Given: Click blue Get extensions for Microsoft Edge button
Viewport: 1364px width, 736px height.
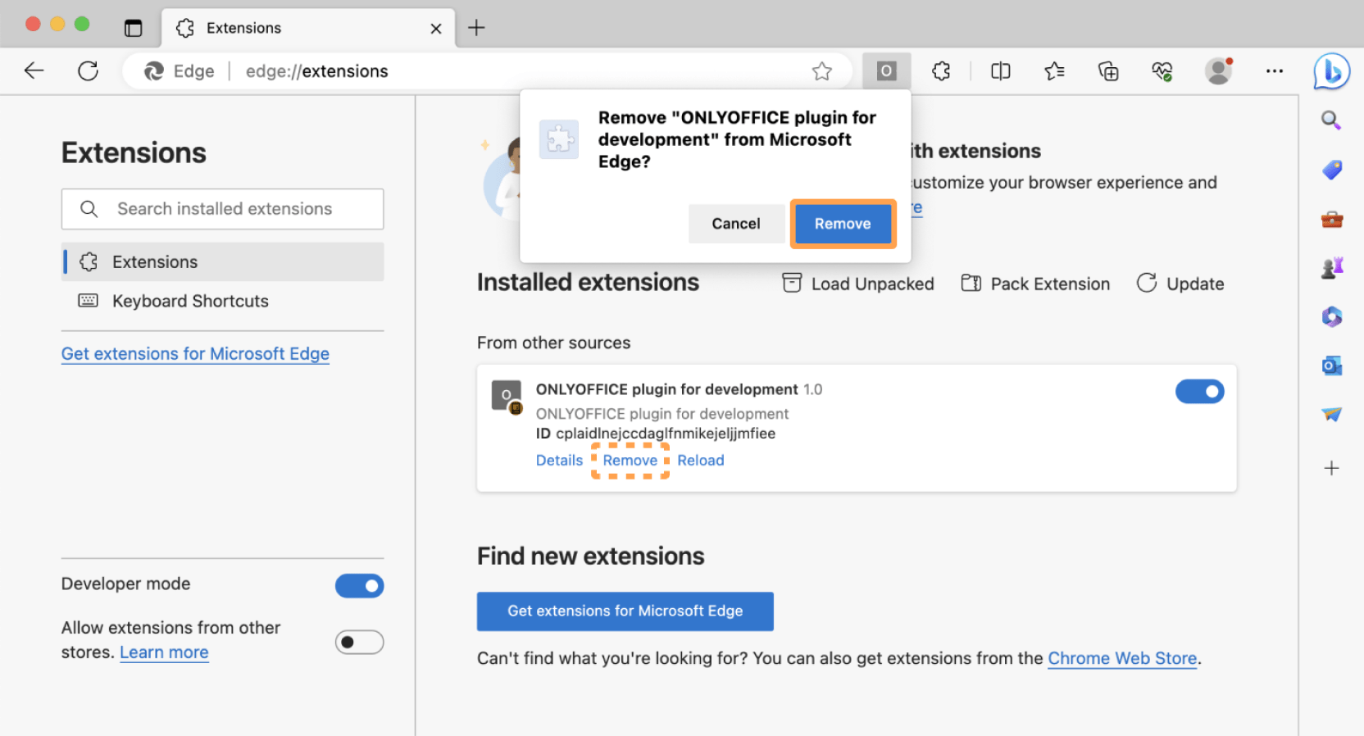Looking at the screenshot, I should tap(625, 611).
